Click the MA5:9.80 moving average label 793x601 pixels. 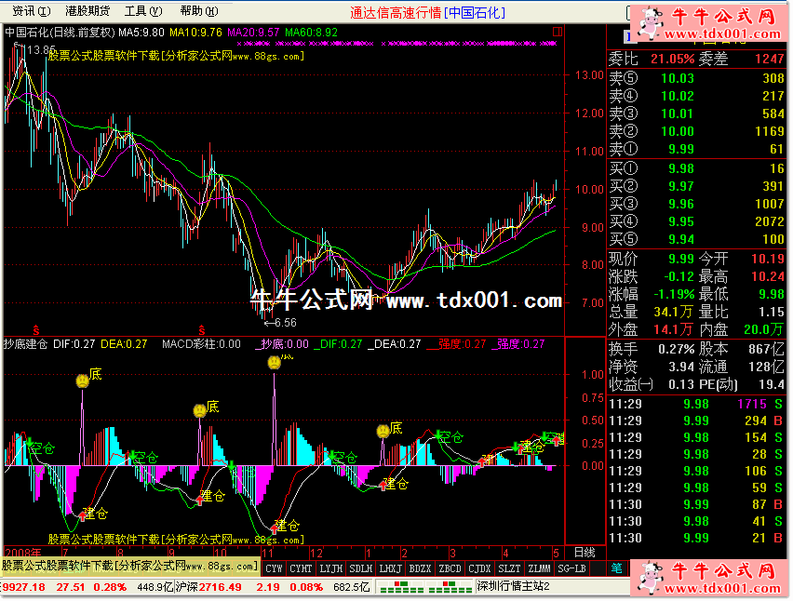click(x=141, y=33)
